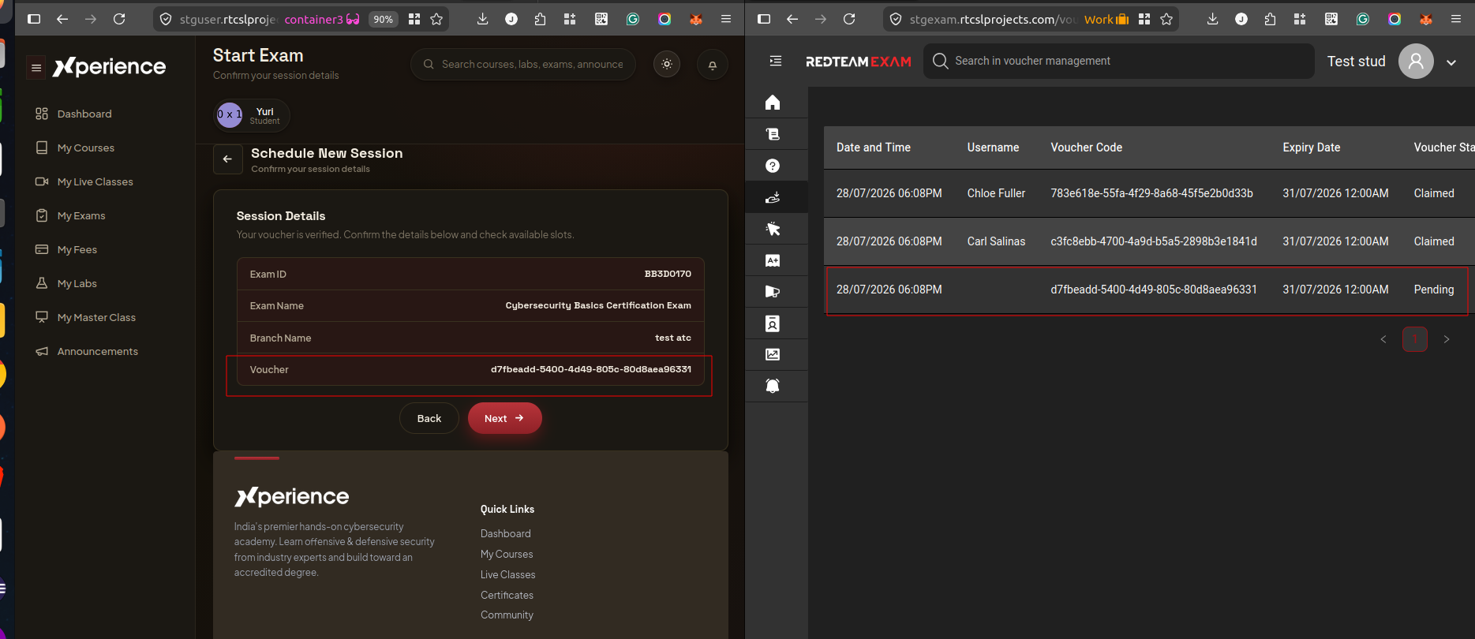Reload the stguser Xperience browser page
The height and width of the screenshot is (639, 1475).
pyautogui.click(x=119, y=19)
